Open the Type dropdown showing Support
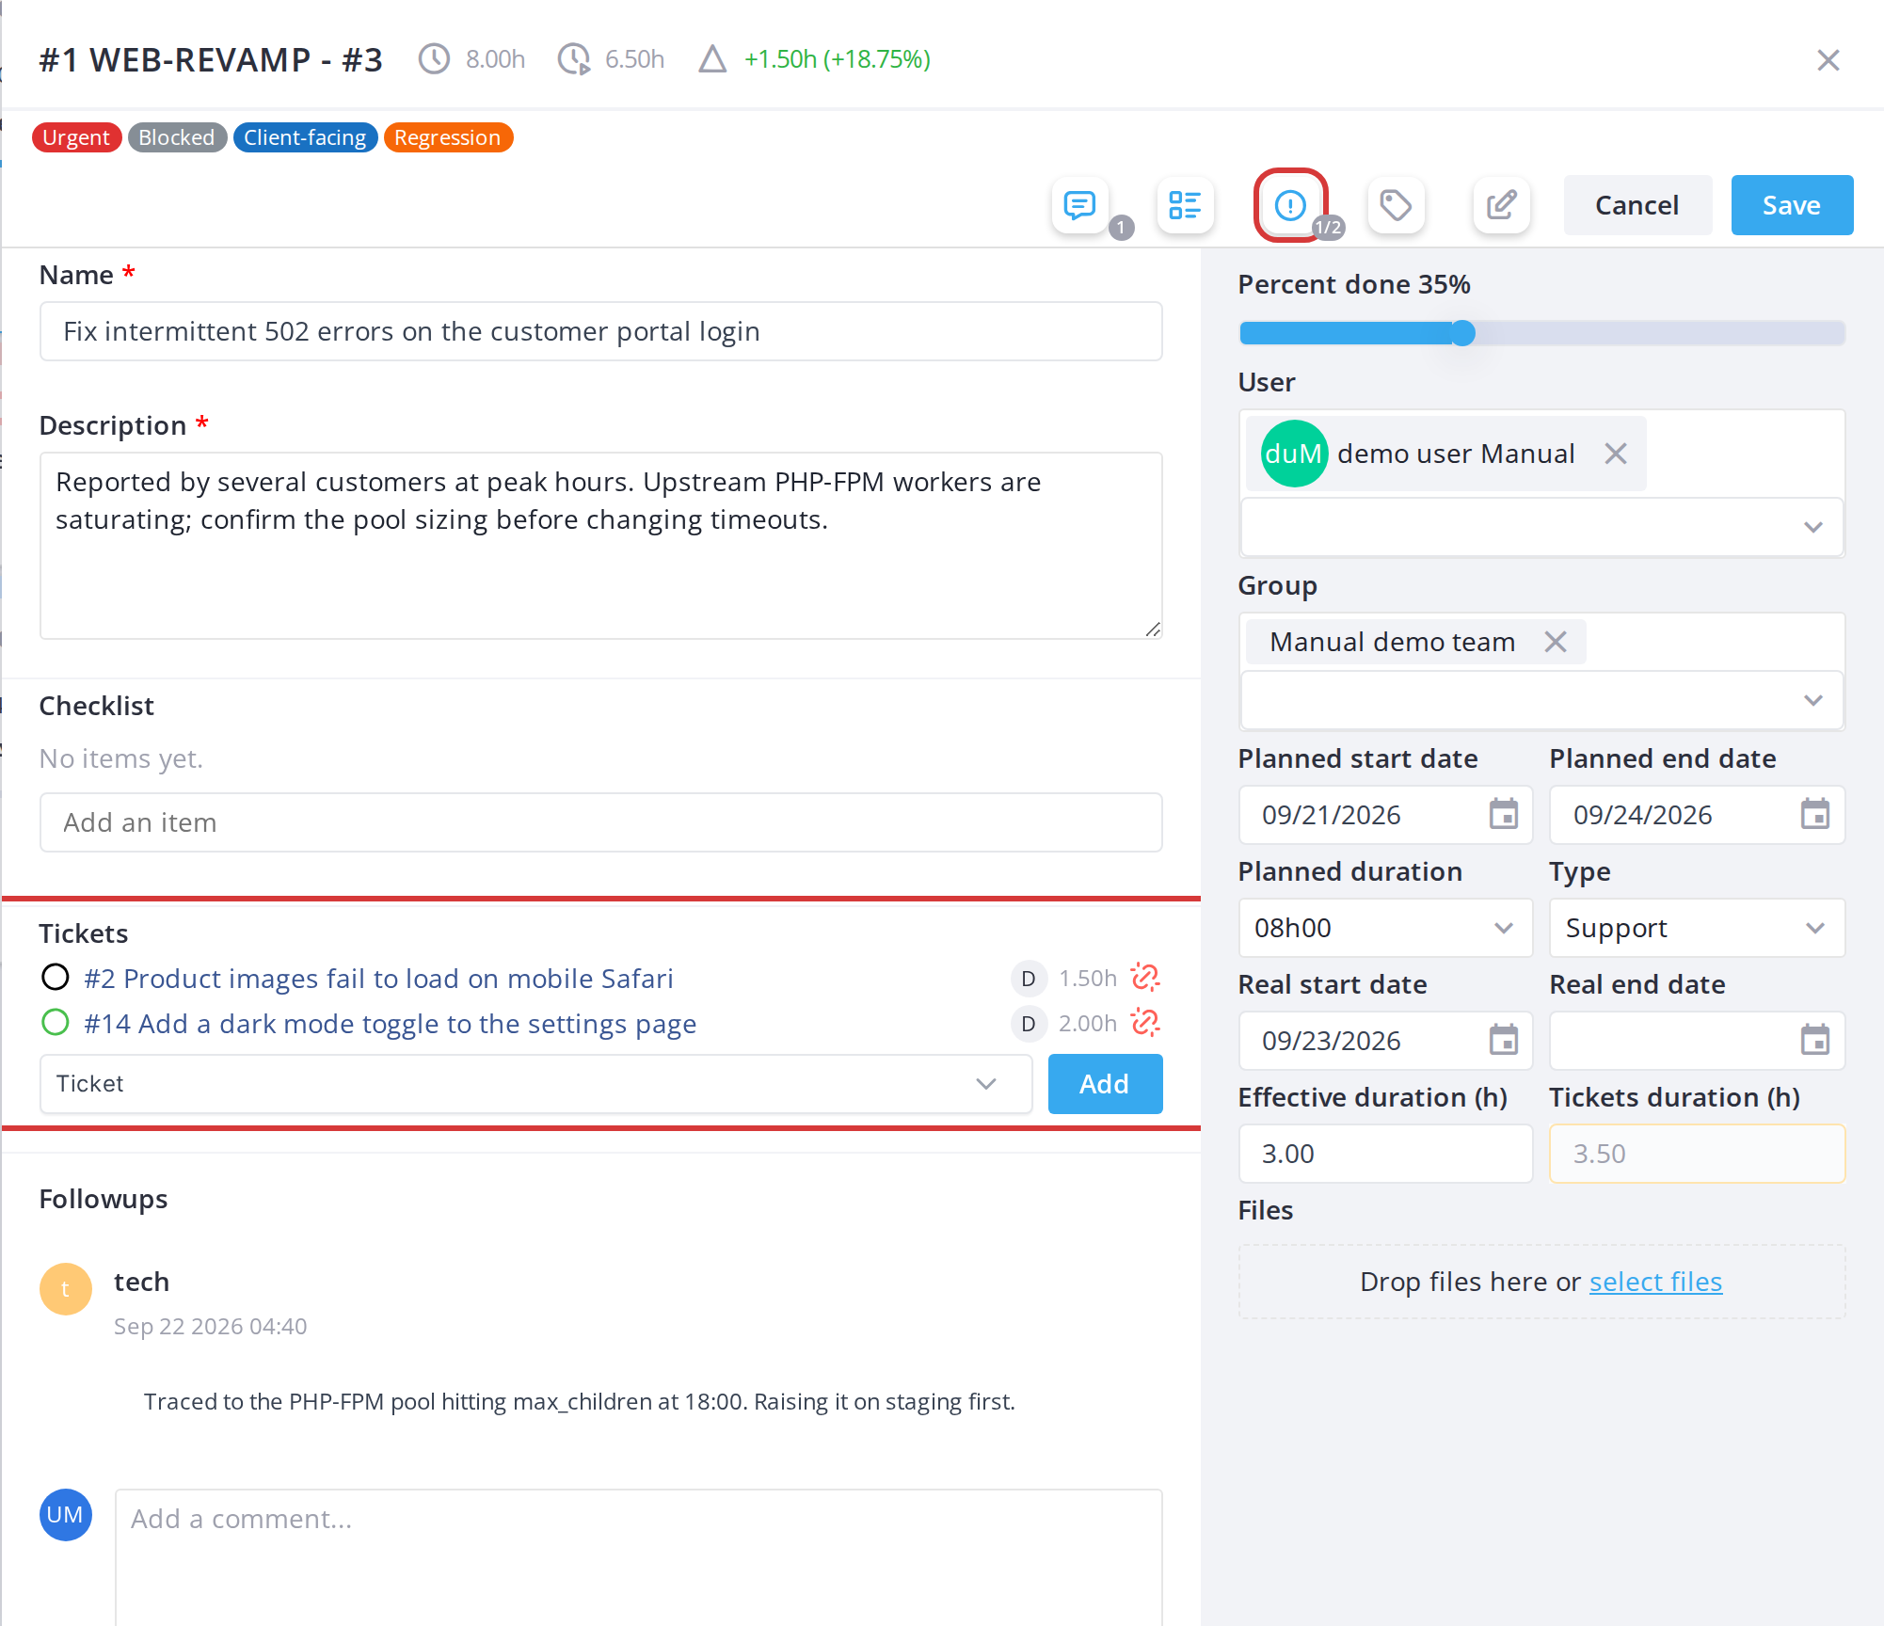Image resolution: width=1884 pixels, height=1626 pixels. (1697, 928)
